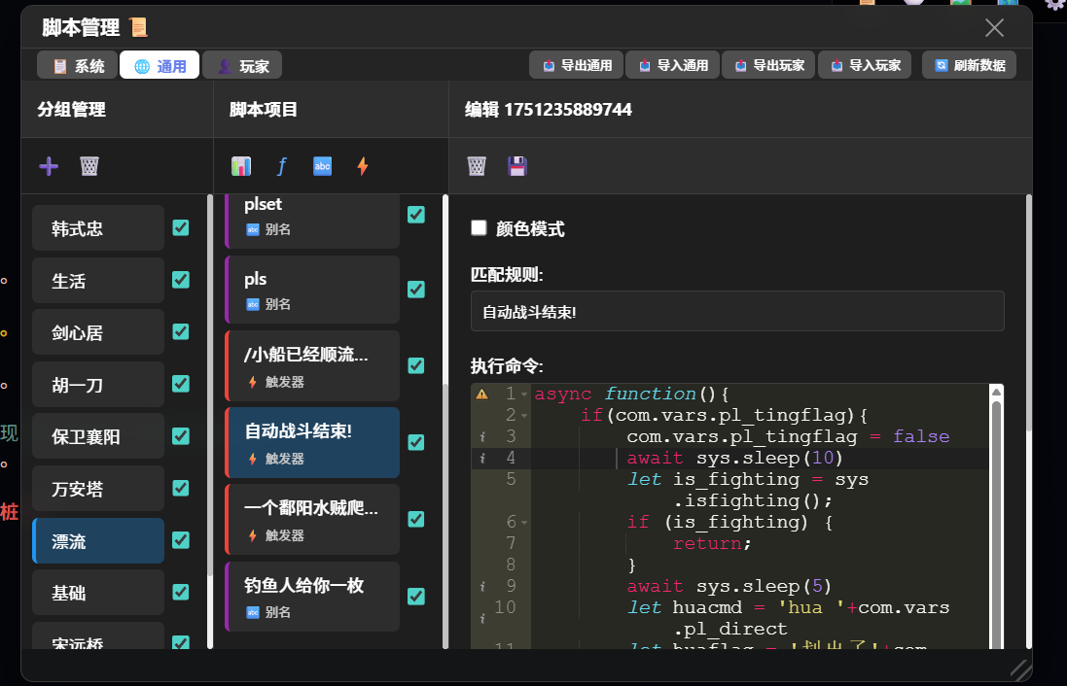Click the warning icon on code line 1
The image size is (1067, 686).
tap(481, 394)
